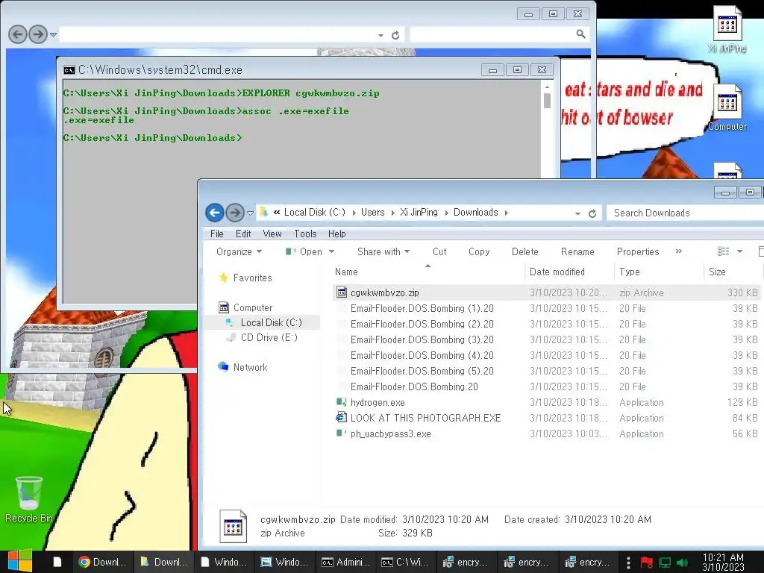Click the Forward arrow in the rear window
The height and width of the screenshot is (573, 764).
tap(38, 34)
